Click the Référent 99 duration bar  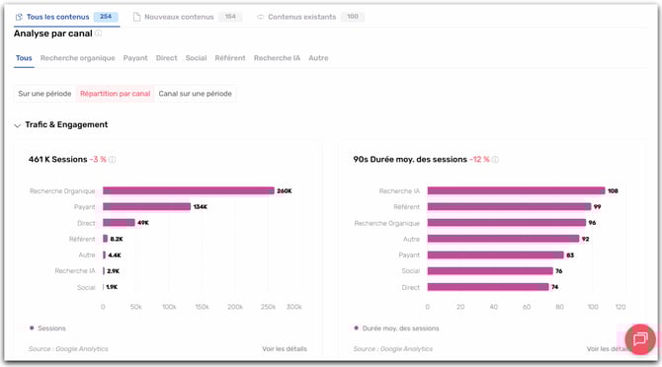[509, 207]
